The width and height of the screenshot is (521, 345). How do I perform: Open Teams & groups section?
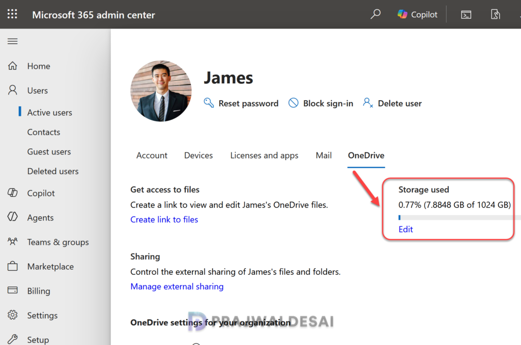pos(58,242)
